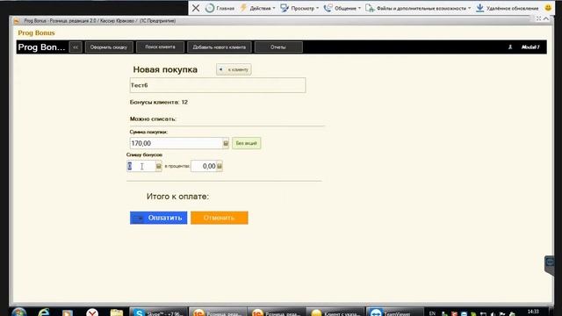Click the Prog Bon... brand in the black bar

(41, 47)
